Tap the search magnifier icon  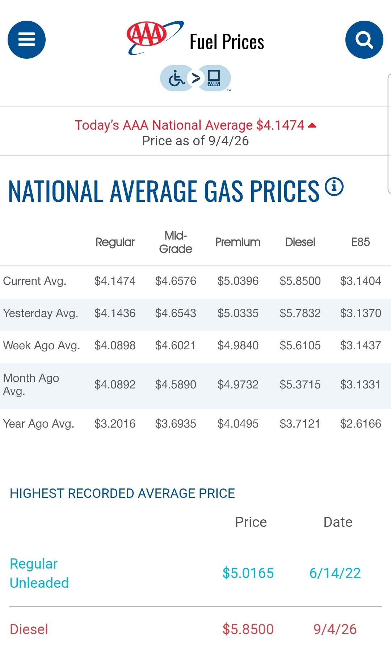364,39
